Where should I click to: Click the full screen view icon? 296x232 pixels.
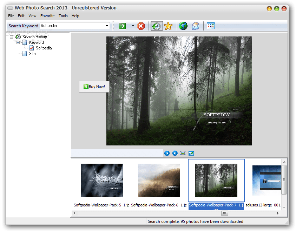coord(191,153)
